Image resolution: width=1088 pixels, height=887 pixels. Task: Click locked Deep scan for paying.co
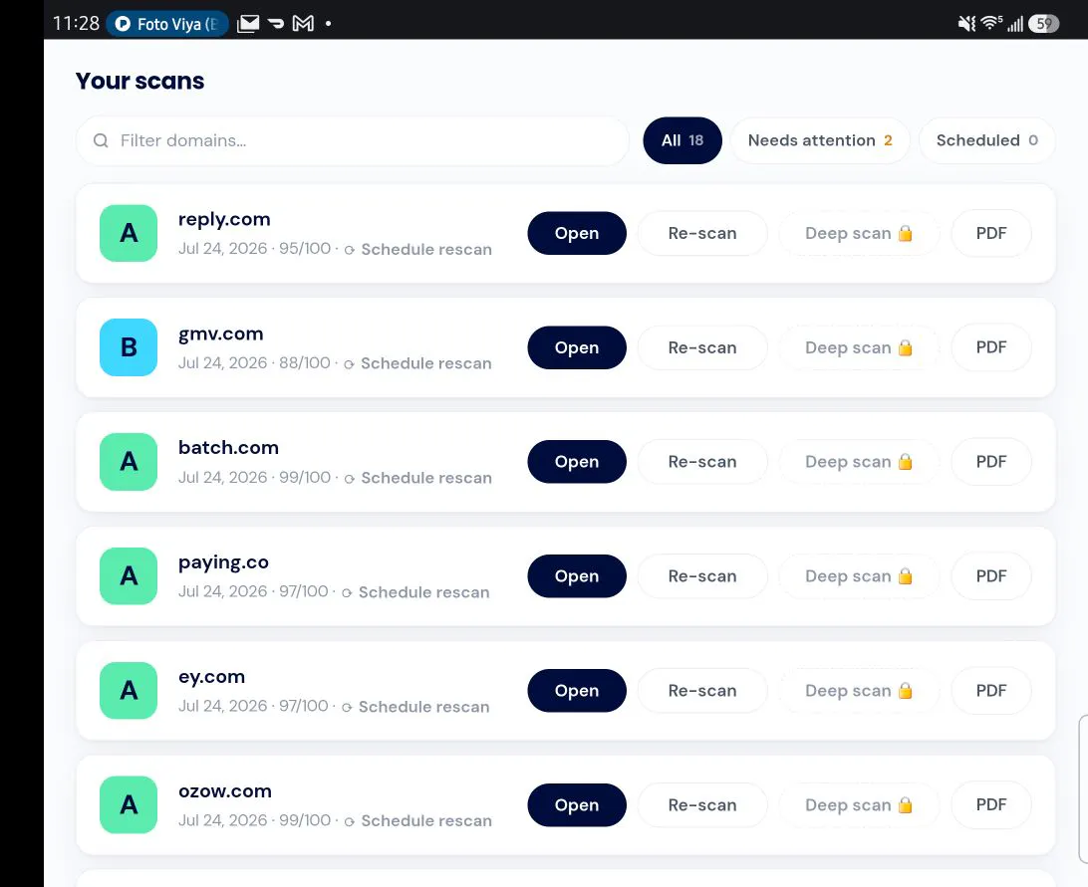[x=858, y=576]
